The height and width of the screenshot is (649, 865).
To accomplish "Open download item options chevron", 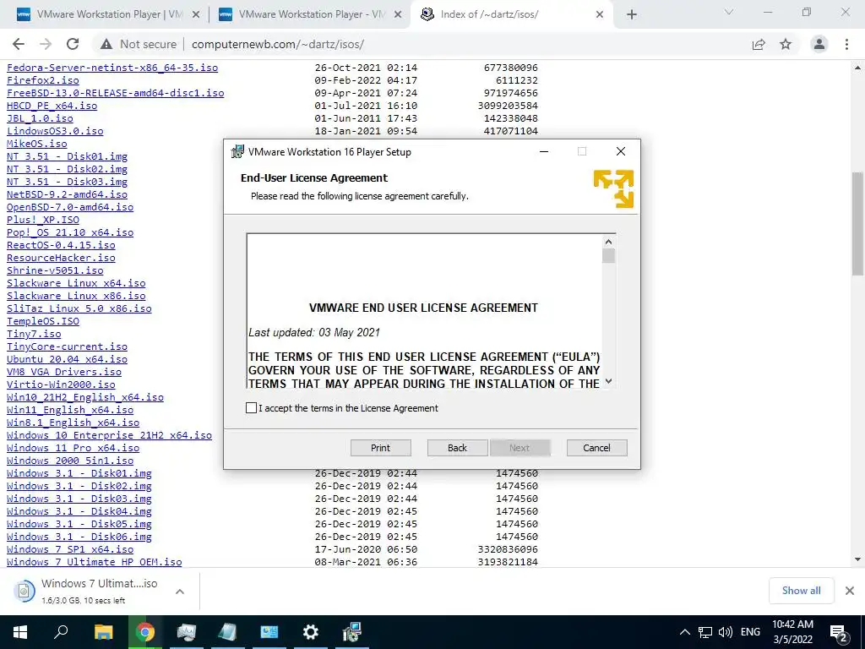I will coord(180,591).
